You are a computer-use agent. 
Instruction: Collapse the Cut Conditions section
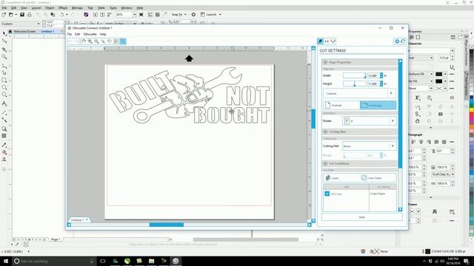click(x=325, y=163)
